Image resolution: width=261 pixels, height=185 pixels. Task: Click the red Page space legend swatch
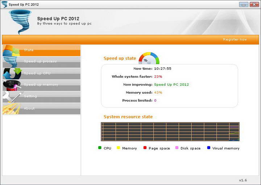(x=145, y=148)
